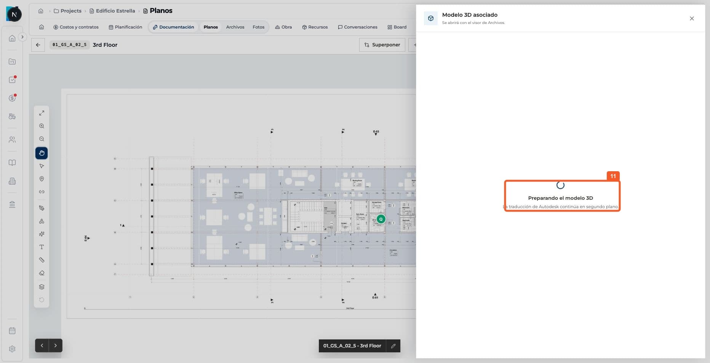The image size is (710, 363).
Task: Click the tasks icon with red badge
Action: click(12, 80)
